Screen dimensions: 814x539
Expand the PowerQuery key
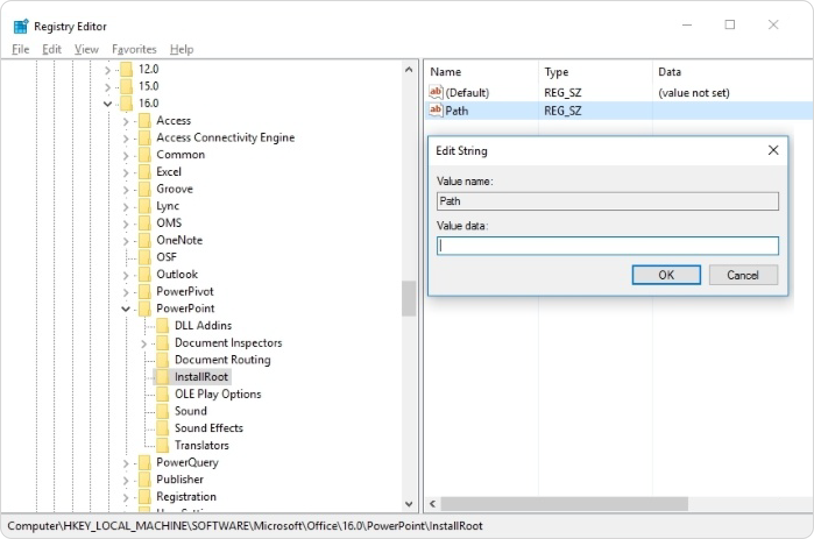pos(126,463)
